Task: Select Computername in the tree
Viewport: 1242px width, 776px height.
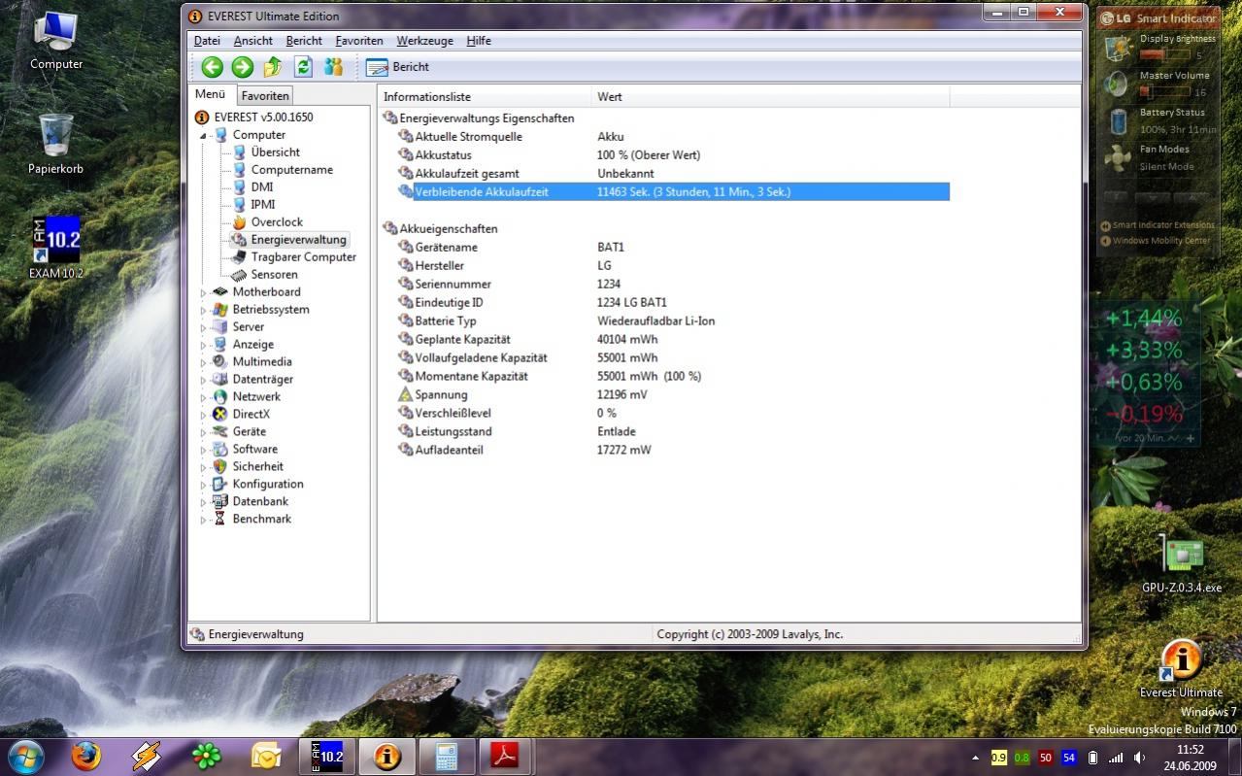Action: [291, 169]
